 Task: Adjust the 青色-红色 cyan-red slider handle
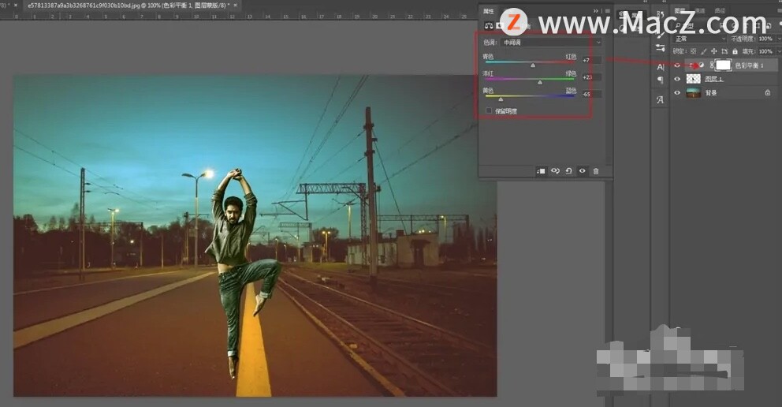click(533, 65)
